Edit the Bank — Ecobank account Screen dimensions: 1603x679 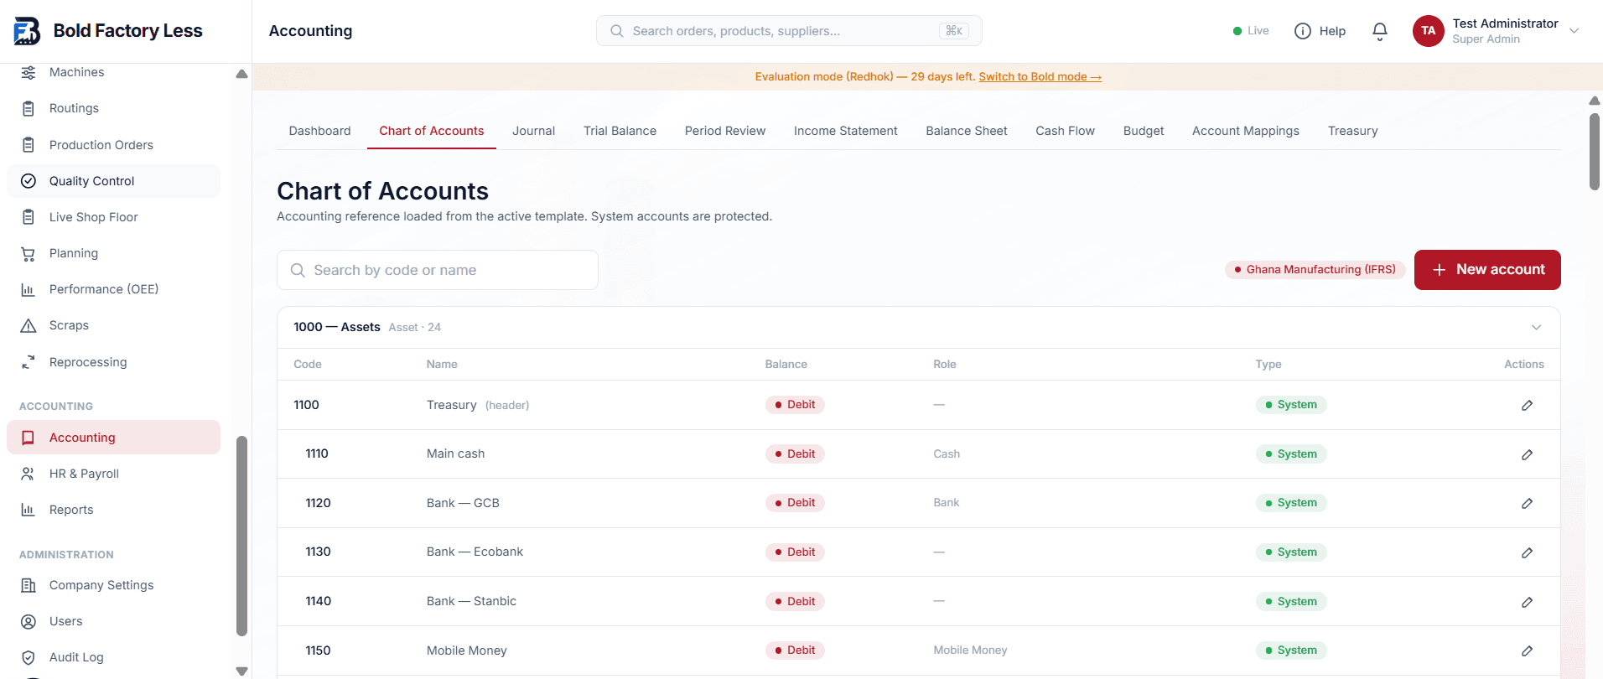coord(1527,552)
